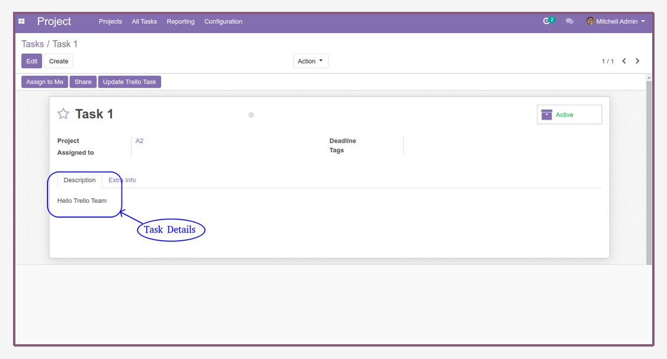Click Assign to Me button
Image resolution: width=667 pixels, height=359 pixels.
coord(44,82)
